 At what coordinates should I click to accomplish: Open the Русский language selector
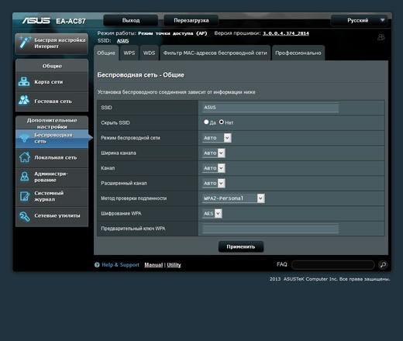[x=360, y=20]
